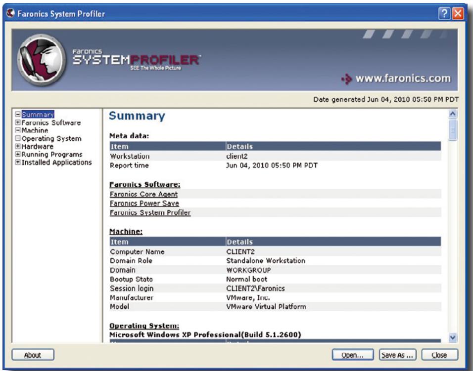Click the Faronics detective logo in the banner
Image resolution: width=473 pixels, height=371 pixels.
(42, 60)
